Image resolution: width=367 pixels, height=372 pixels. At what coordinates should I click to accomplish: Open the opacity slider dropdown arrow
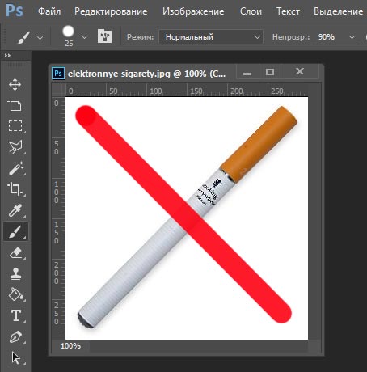pyautogui.click(x=352, y=37)
